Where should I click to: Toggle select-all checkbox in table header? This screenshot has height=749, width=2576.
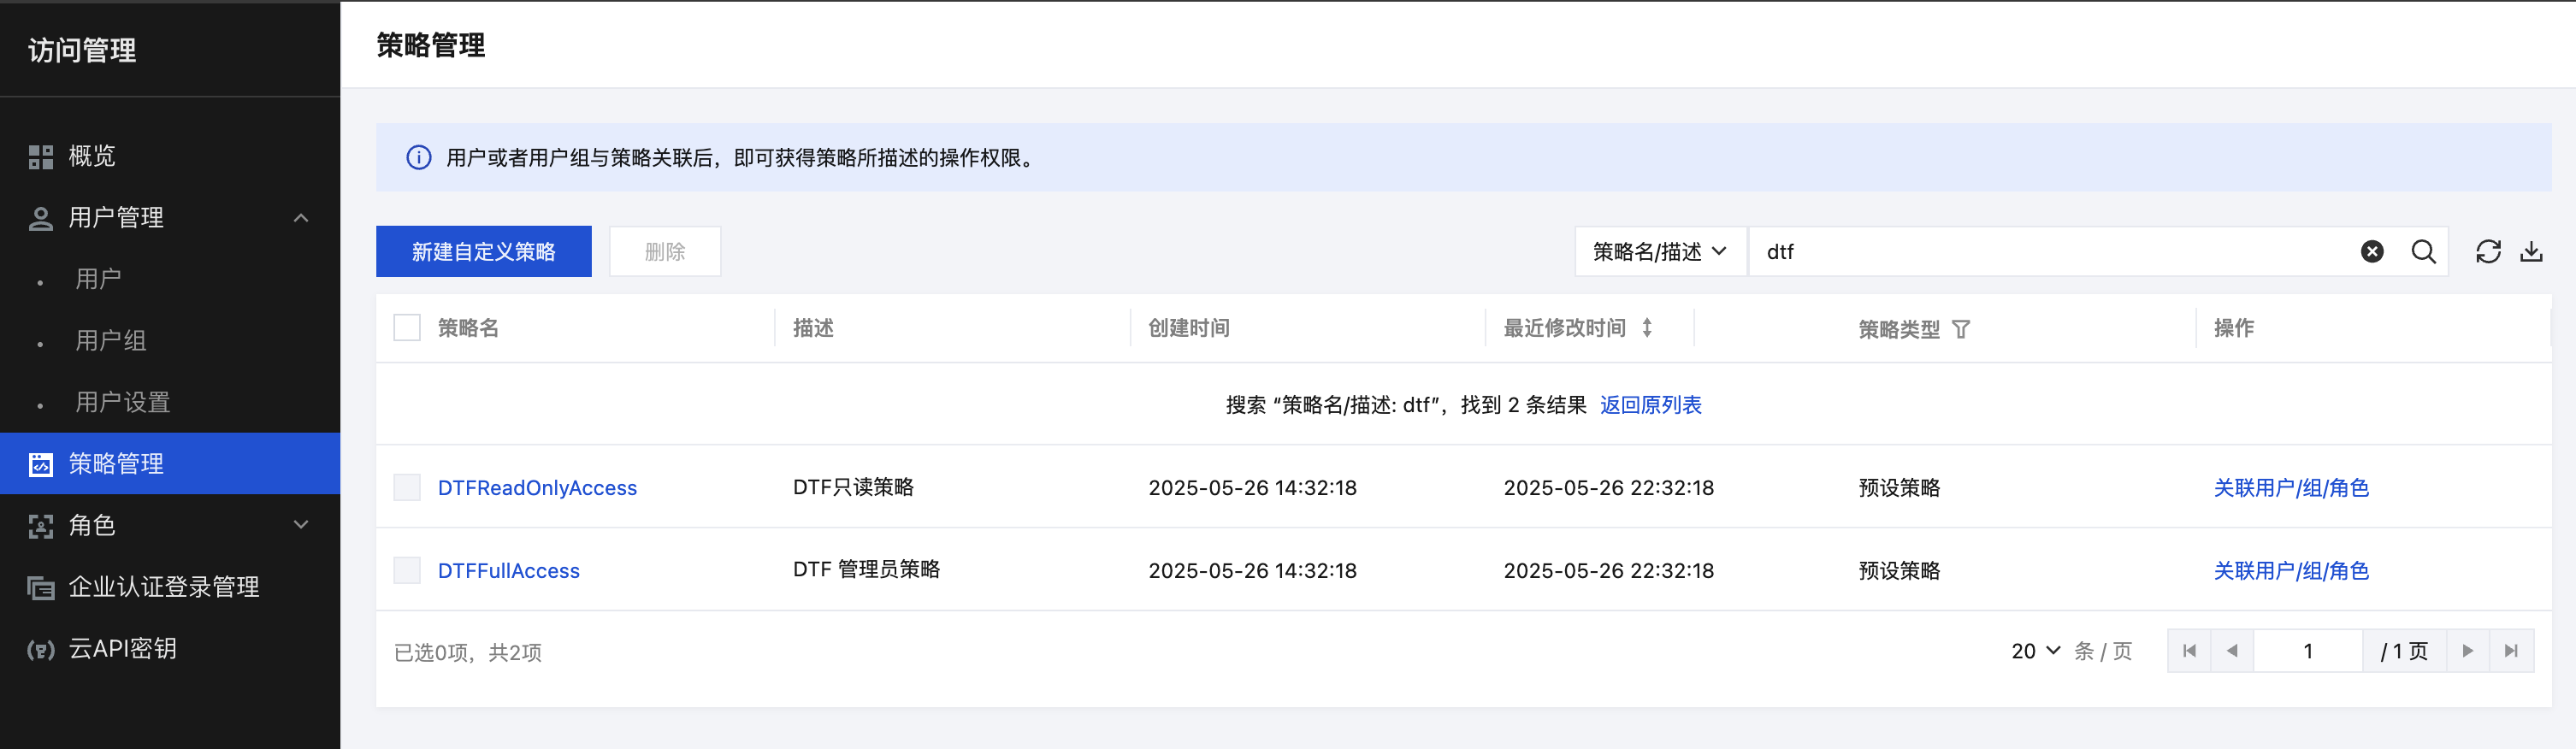[407, 328]
